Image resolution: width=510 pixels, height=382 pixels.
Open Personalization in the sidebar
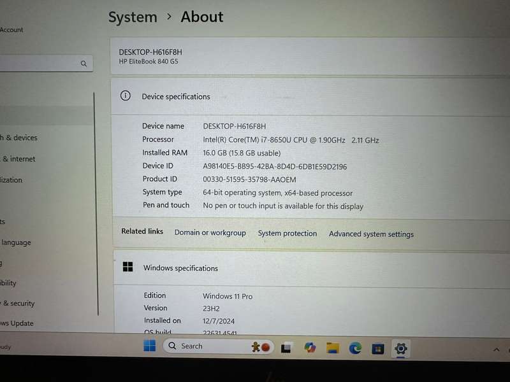pyautogui.click(x=11, y=180)
